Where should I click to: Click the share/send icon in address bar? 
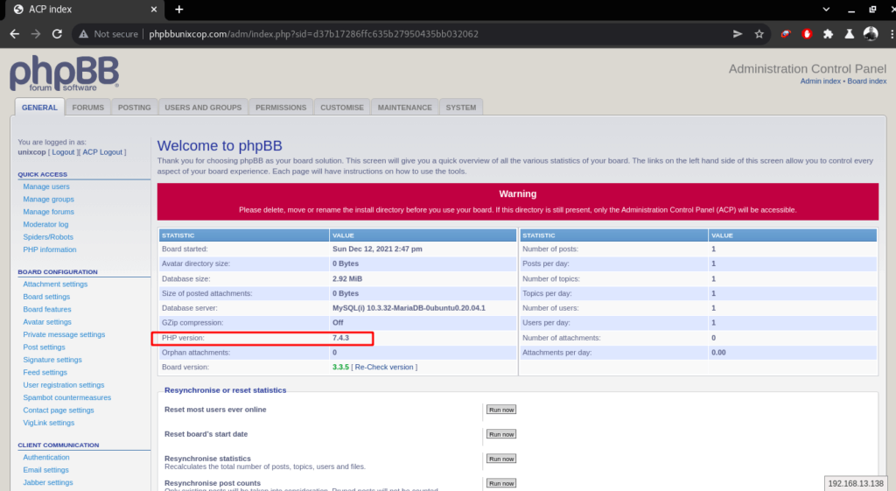tap(738, 34)
